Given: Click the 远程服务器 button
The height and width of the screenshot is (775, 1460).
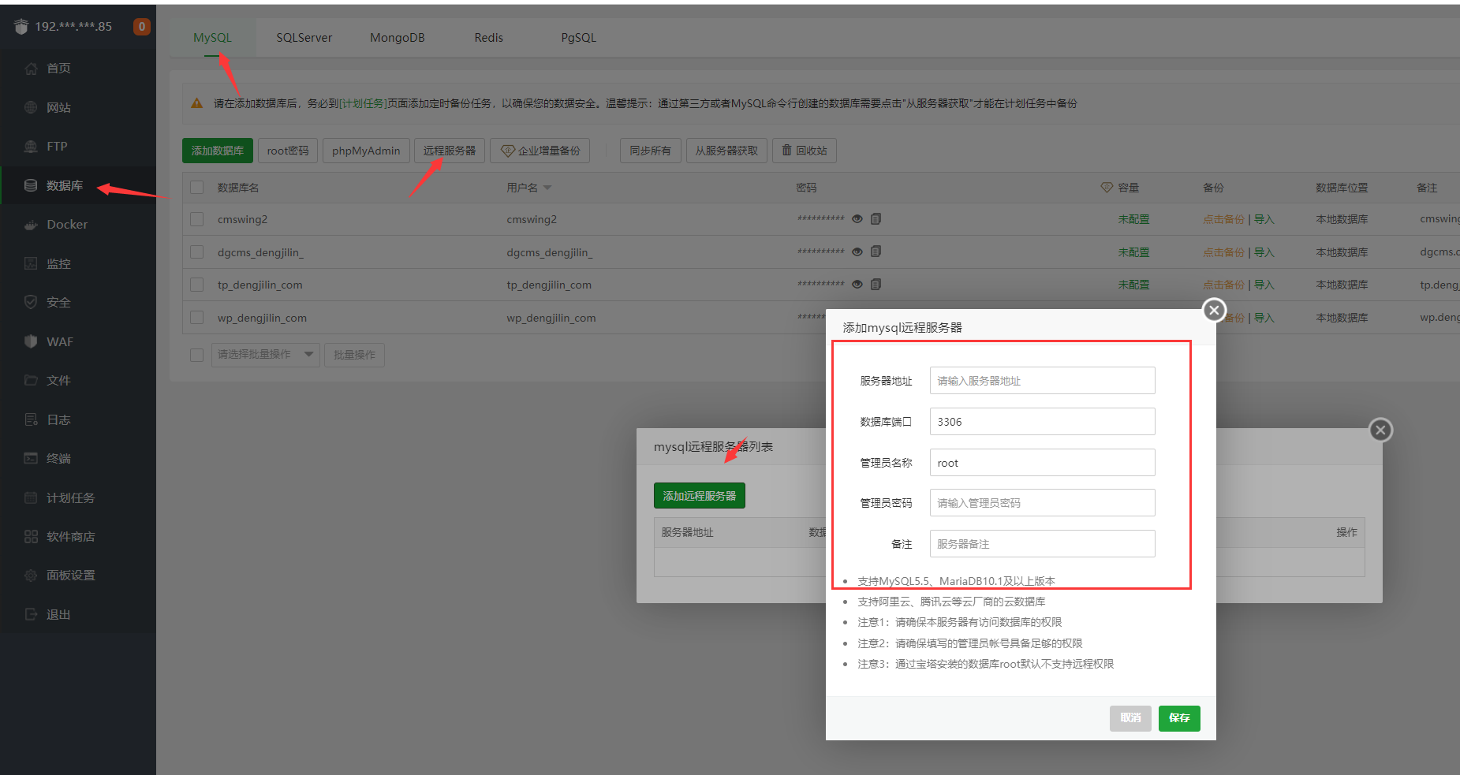Looking at the screenshot, I should pos(450,151).
